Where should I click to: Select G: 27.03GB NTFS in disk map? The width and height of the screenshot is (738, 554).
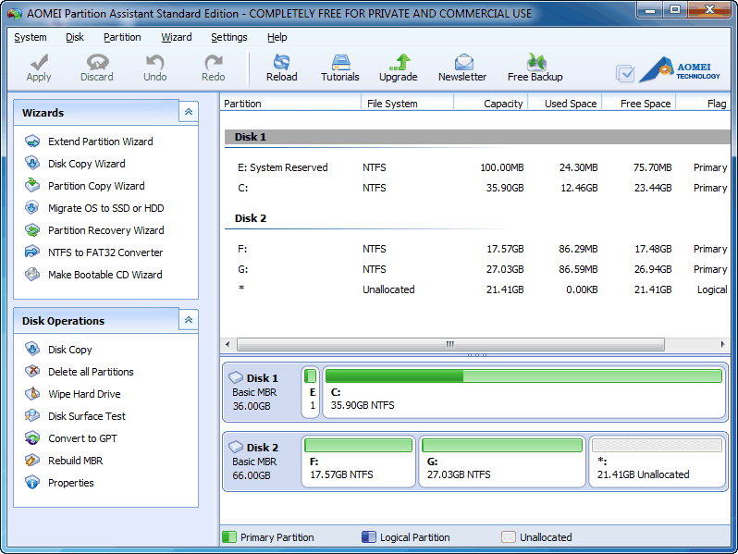[502, 462]
